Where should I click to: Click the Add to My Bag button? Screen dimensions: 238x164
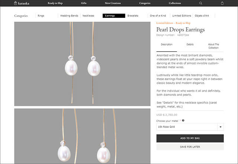[x=190, y=138]
